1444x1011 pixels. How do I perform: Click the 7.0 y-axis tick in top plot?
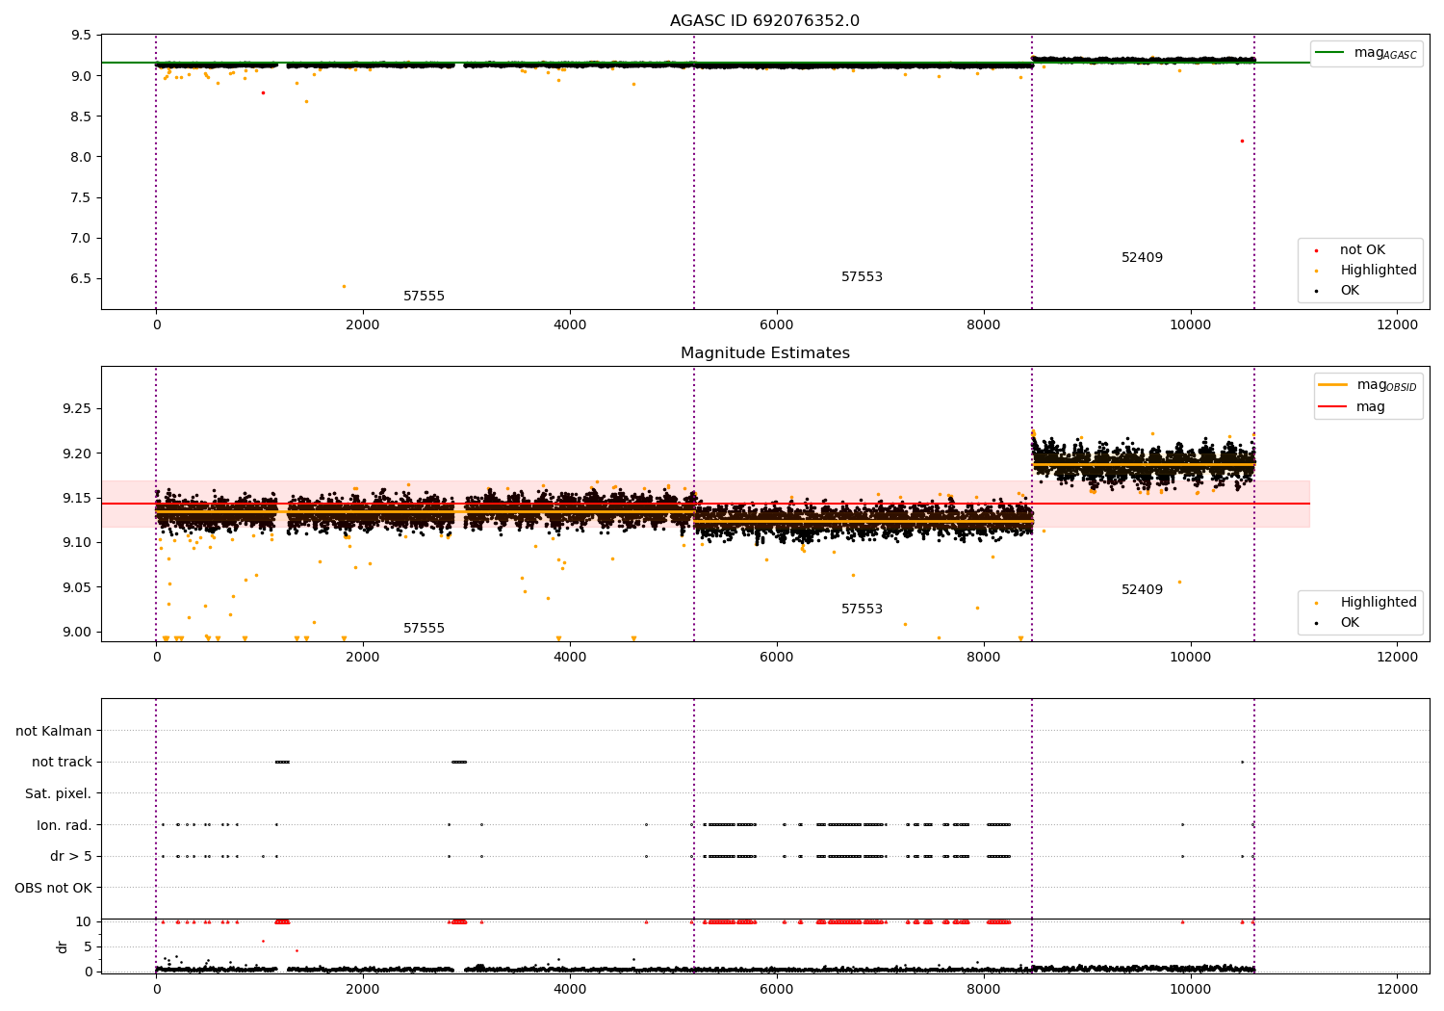coord(82,239)
